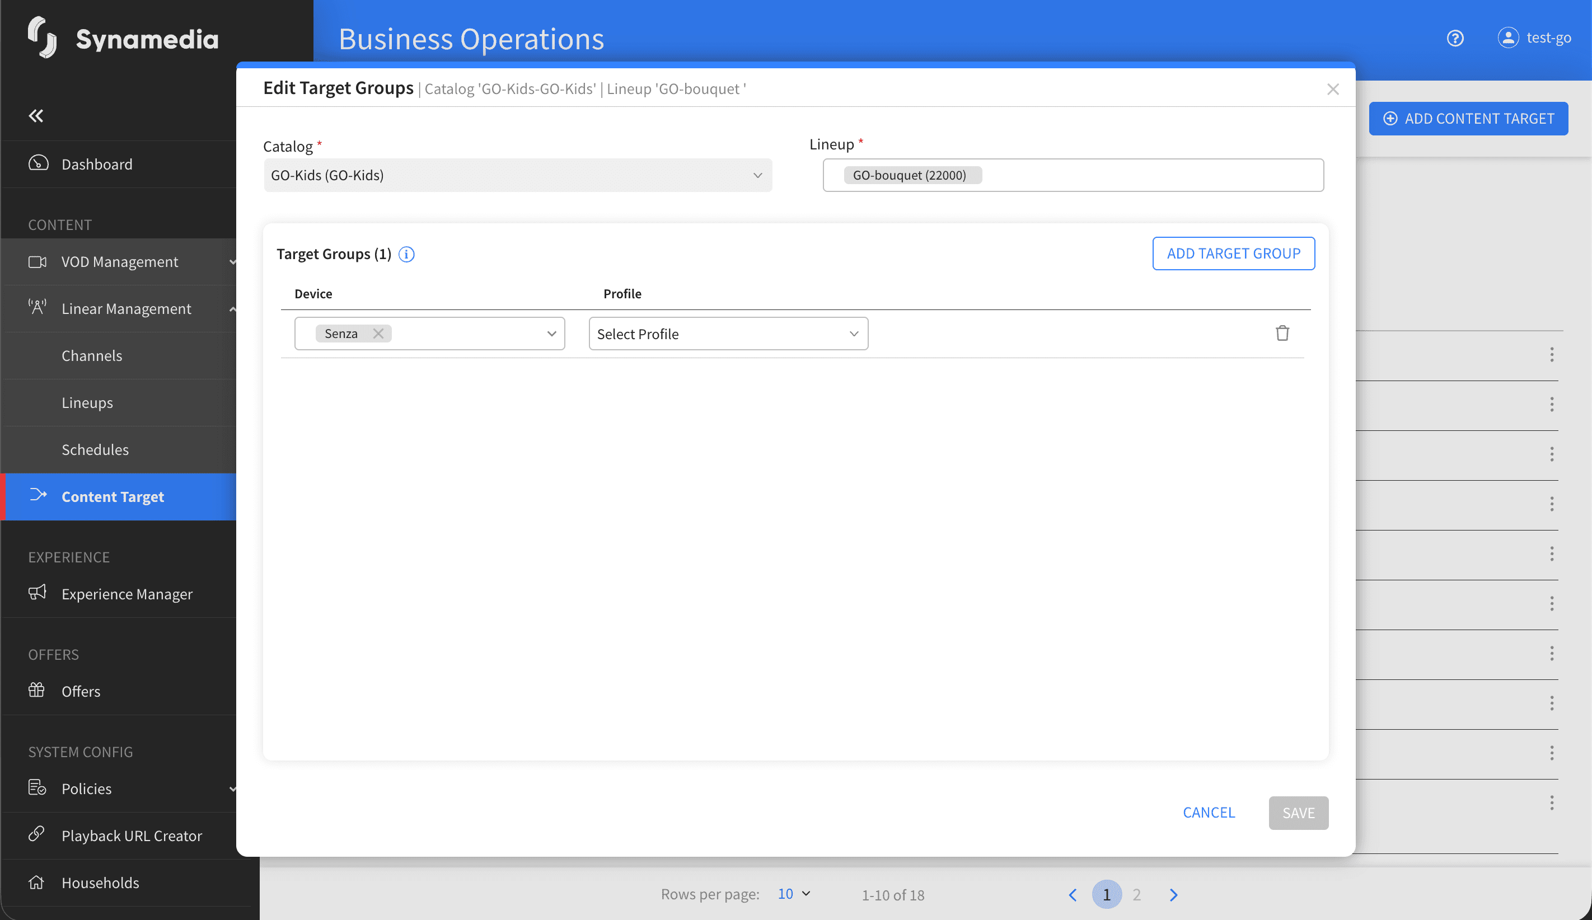Collapse the Linear Management menu

click(x=233, y=309)
